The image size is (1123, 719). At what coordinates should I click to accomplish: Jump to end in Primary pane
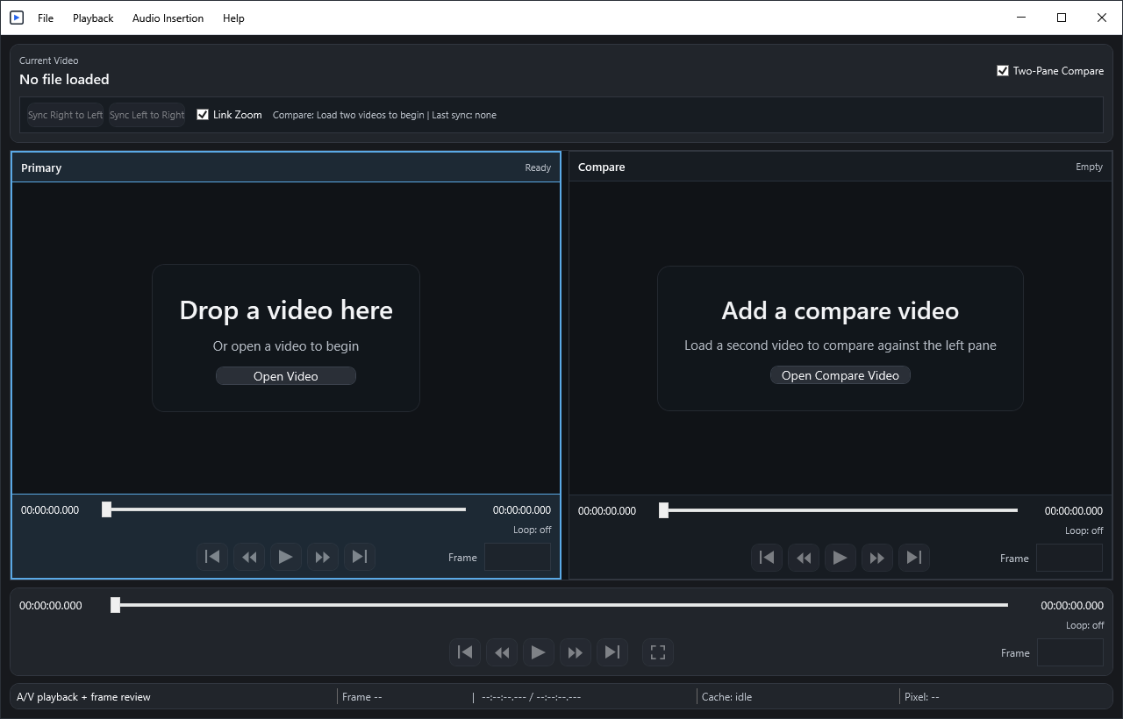point(360,557)
